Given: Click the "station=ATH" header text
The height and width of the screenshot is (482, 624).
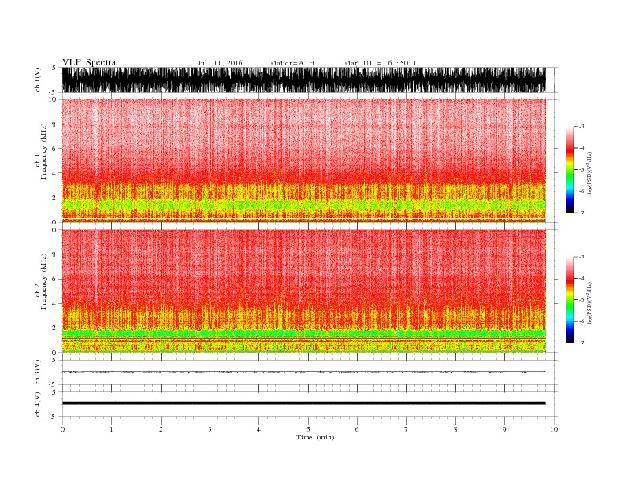Looking at the screenshot, I should point(292,63).
